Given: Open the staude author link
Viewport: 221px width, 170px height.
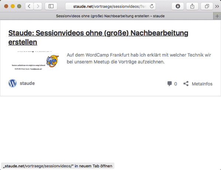Looking at the screenshot, I should (x=27, y=83).
